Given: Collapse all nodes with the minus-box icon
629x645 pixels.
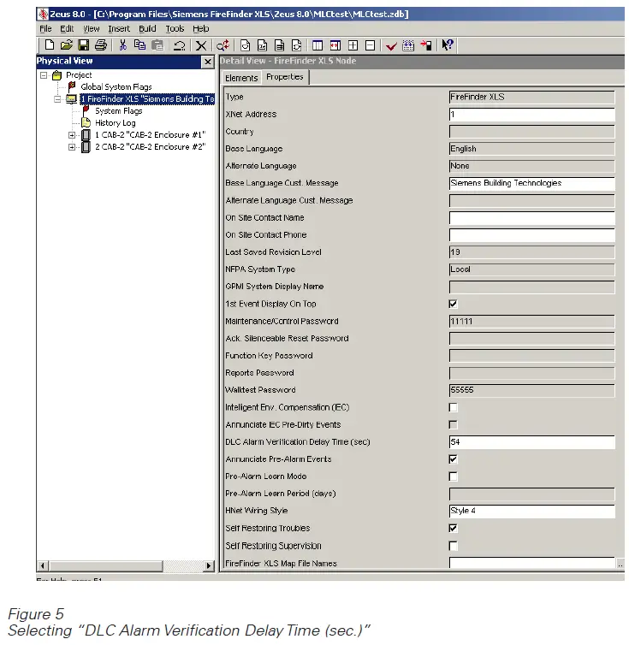Looking at the screenshot, I should coord(370,44).
